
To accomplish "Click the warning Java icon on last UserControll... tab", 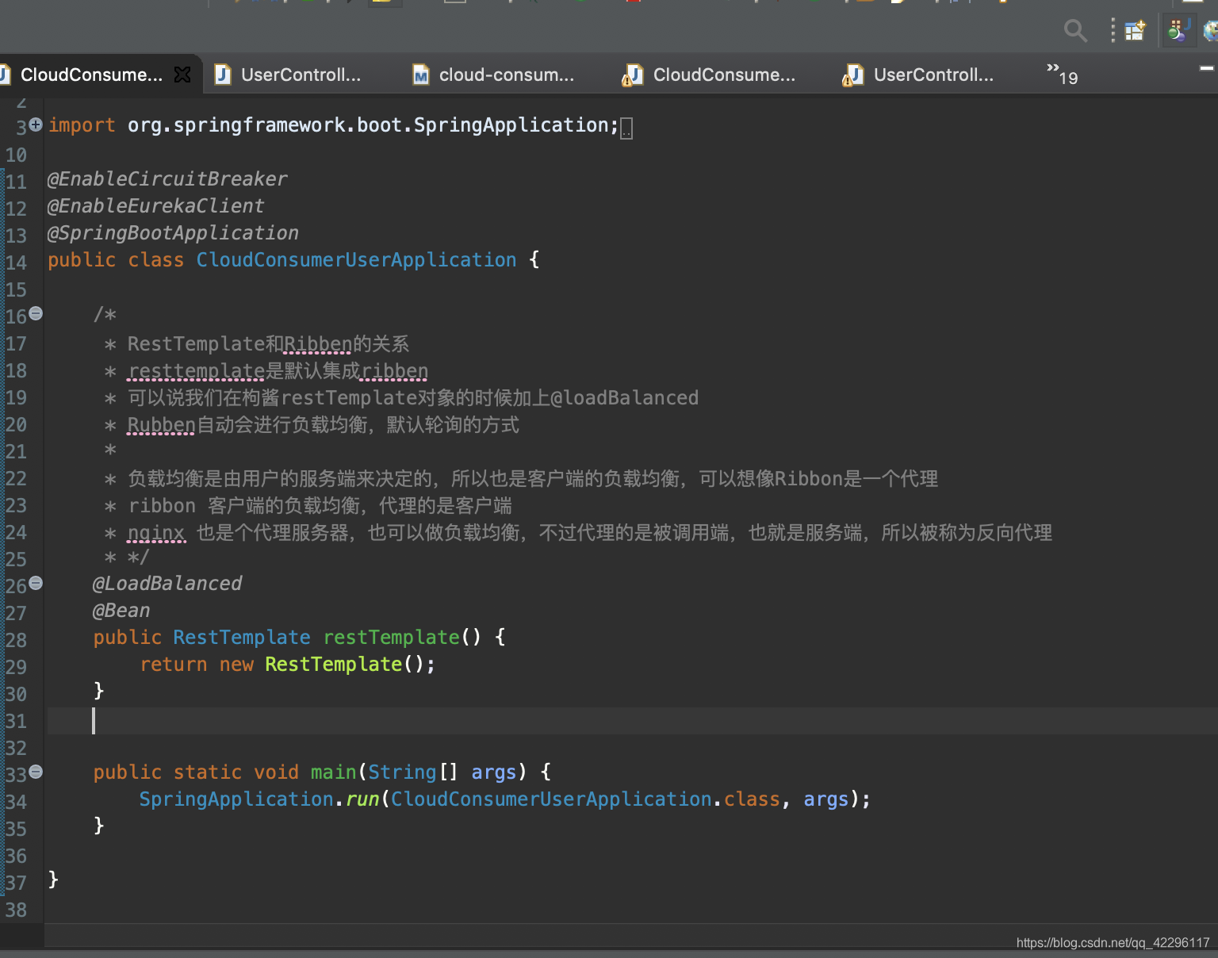I will [x=852, y=75].
